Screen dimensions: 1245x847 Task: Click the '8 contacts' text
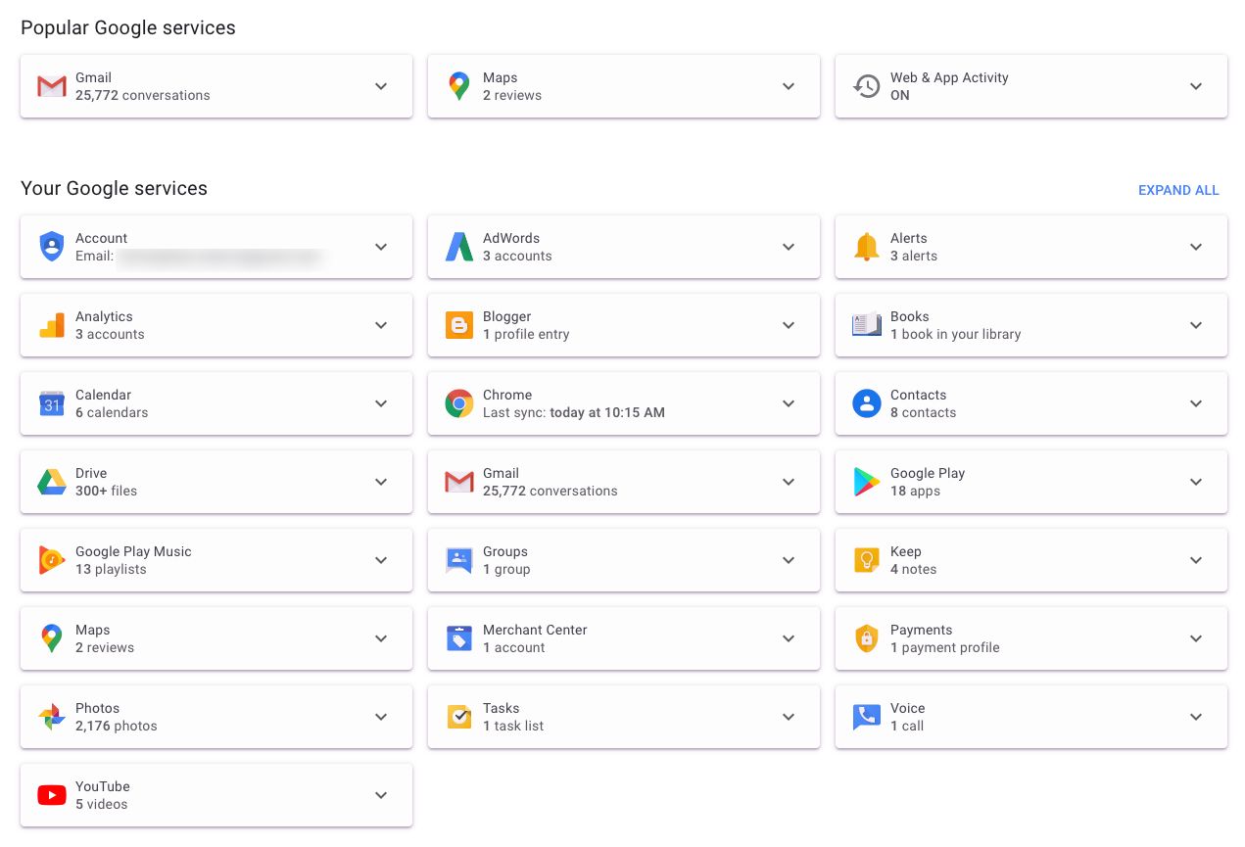[923, 412]
